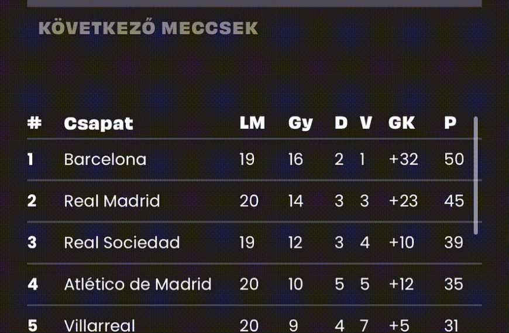
Task: Click the standings table vertical scrollbar
Action: pos(476,175)
